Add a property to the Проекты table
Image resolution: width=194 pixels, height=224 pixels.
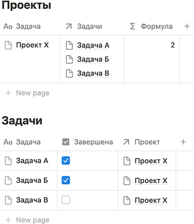187,26
